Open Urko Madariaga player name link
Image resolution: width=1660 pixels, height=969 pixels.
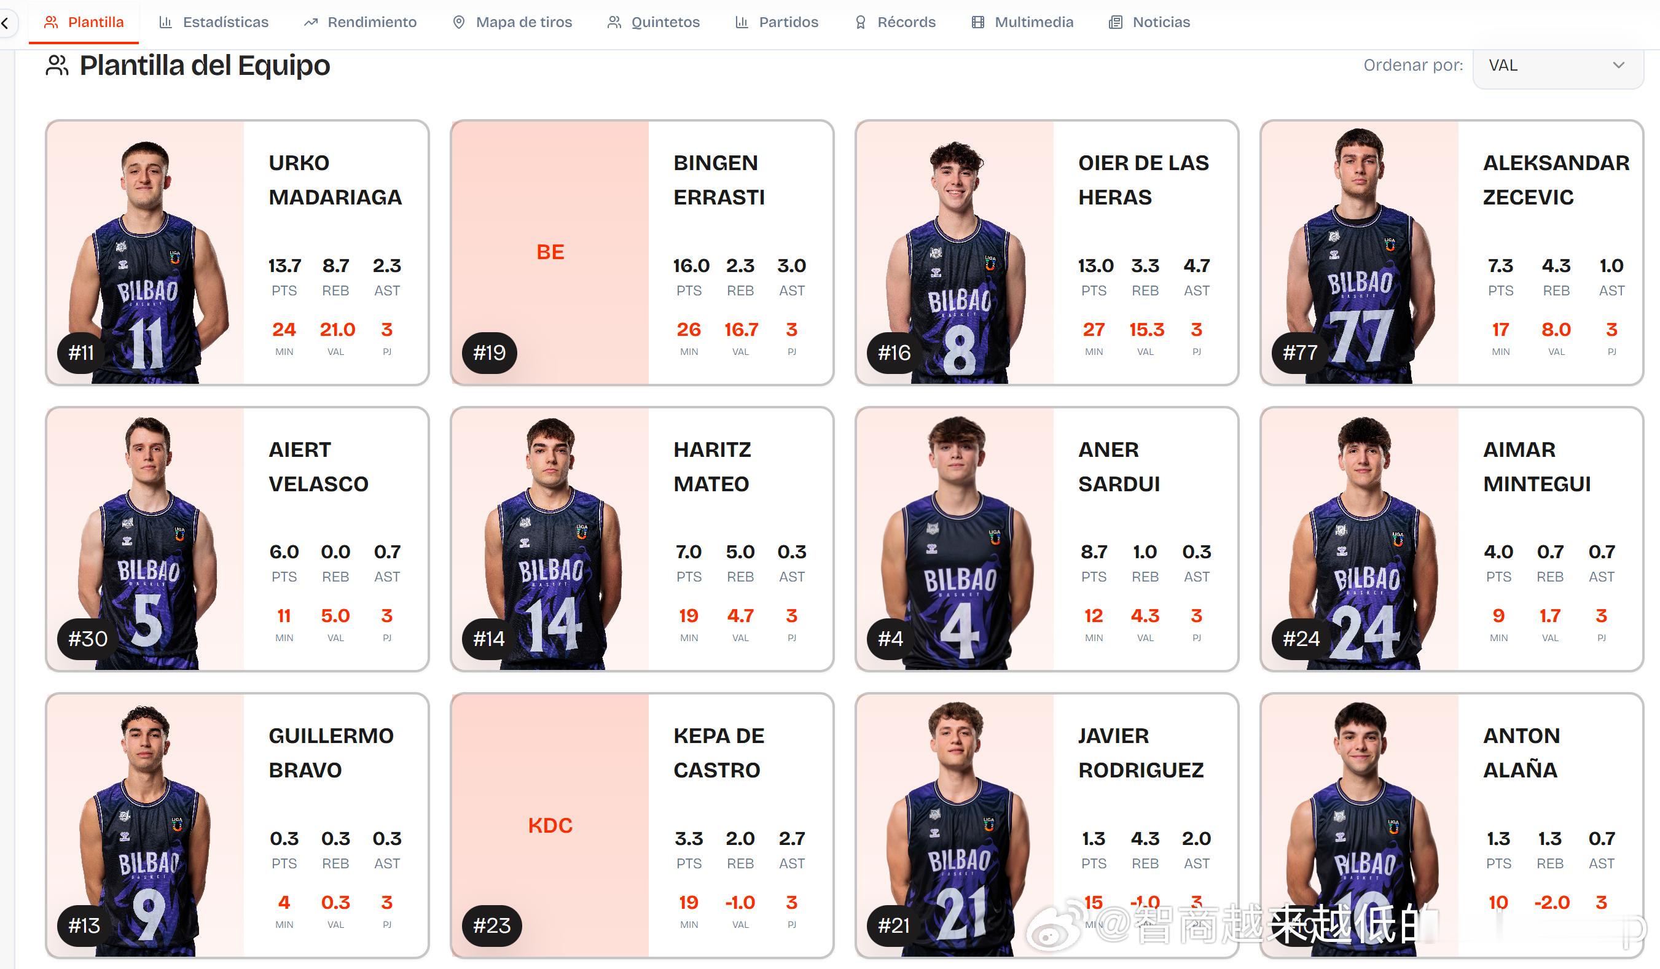click(x=335, y=180)
